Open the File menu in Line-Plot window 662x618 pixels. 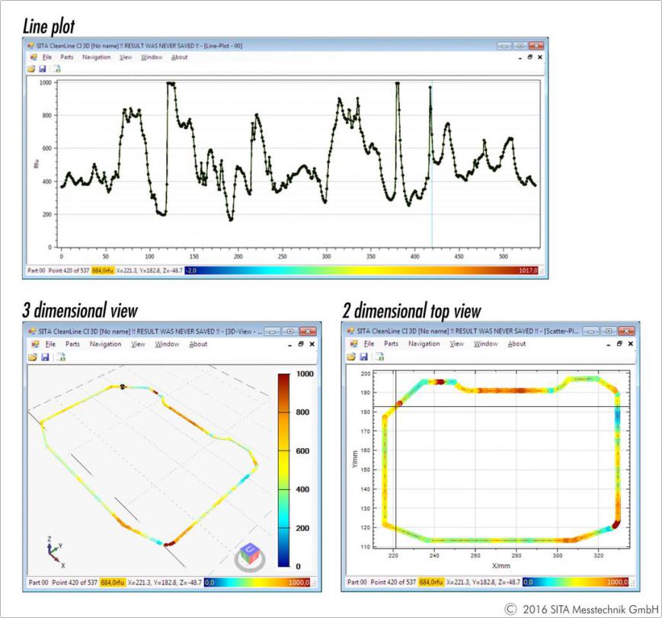(46, 57)
